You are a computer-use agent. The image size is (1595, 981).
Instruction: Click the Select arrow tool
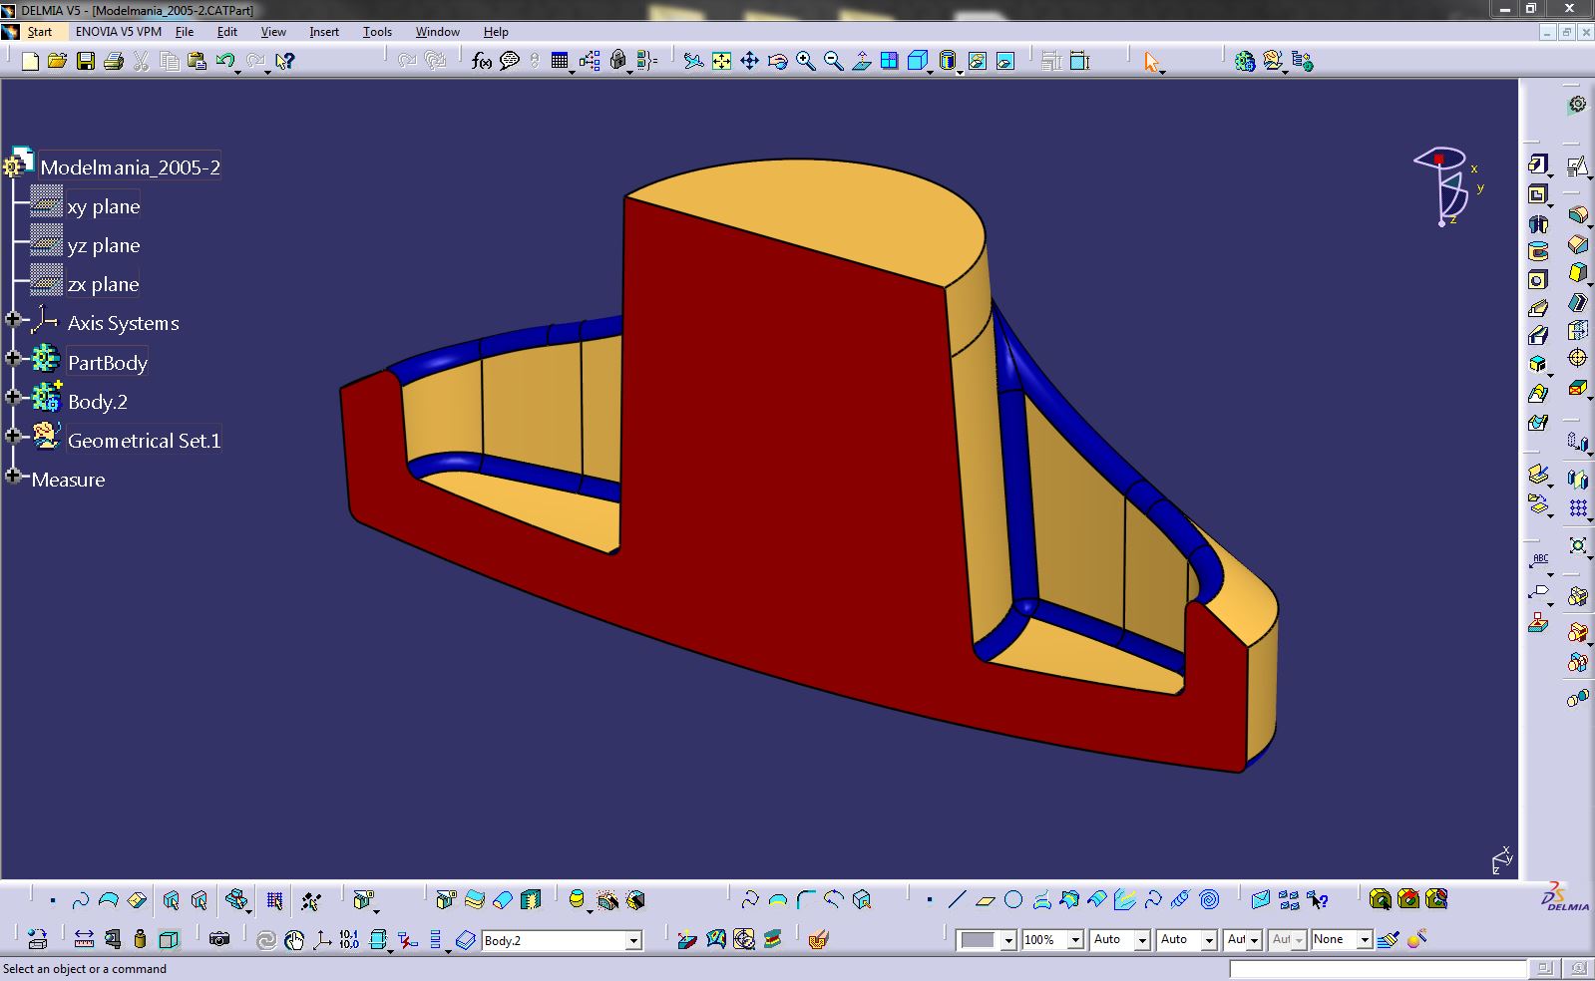tap(1152, 62)
